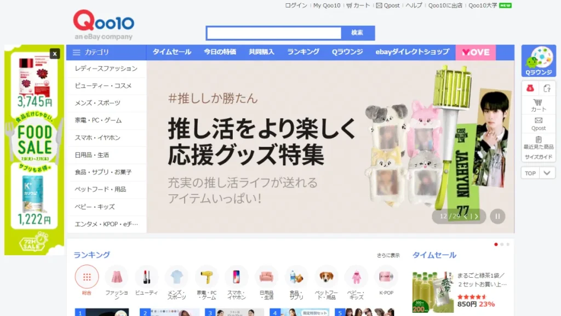The height and width of the screenshot is (316, 561).
Task: Click inside the search input field
Action: [274, 33]
